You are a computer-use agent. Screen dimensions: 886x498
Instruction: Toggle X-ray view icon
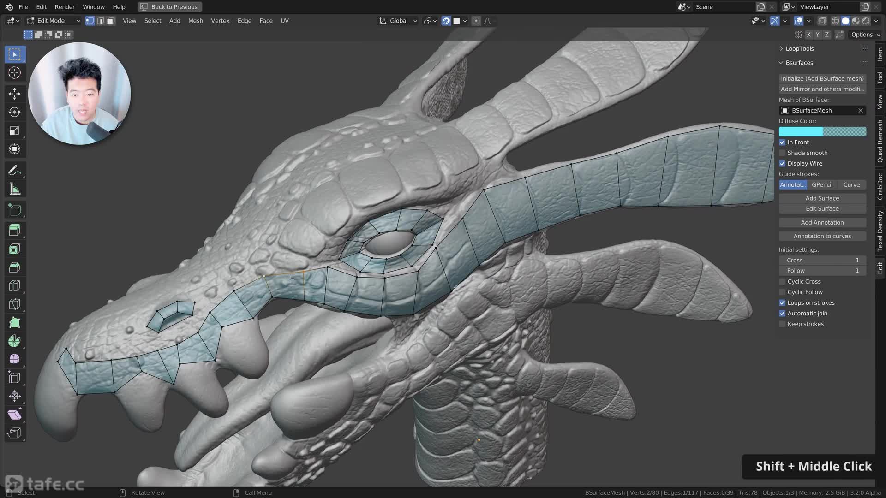822,21
